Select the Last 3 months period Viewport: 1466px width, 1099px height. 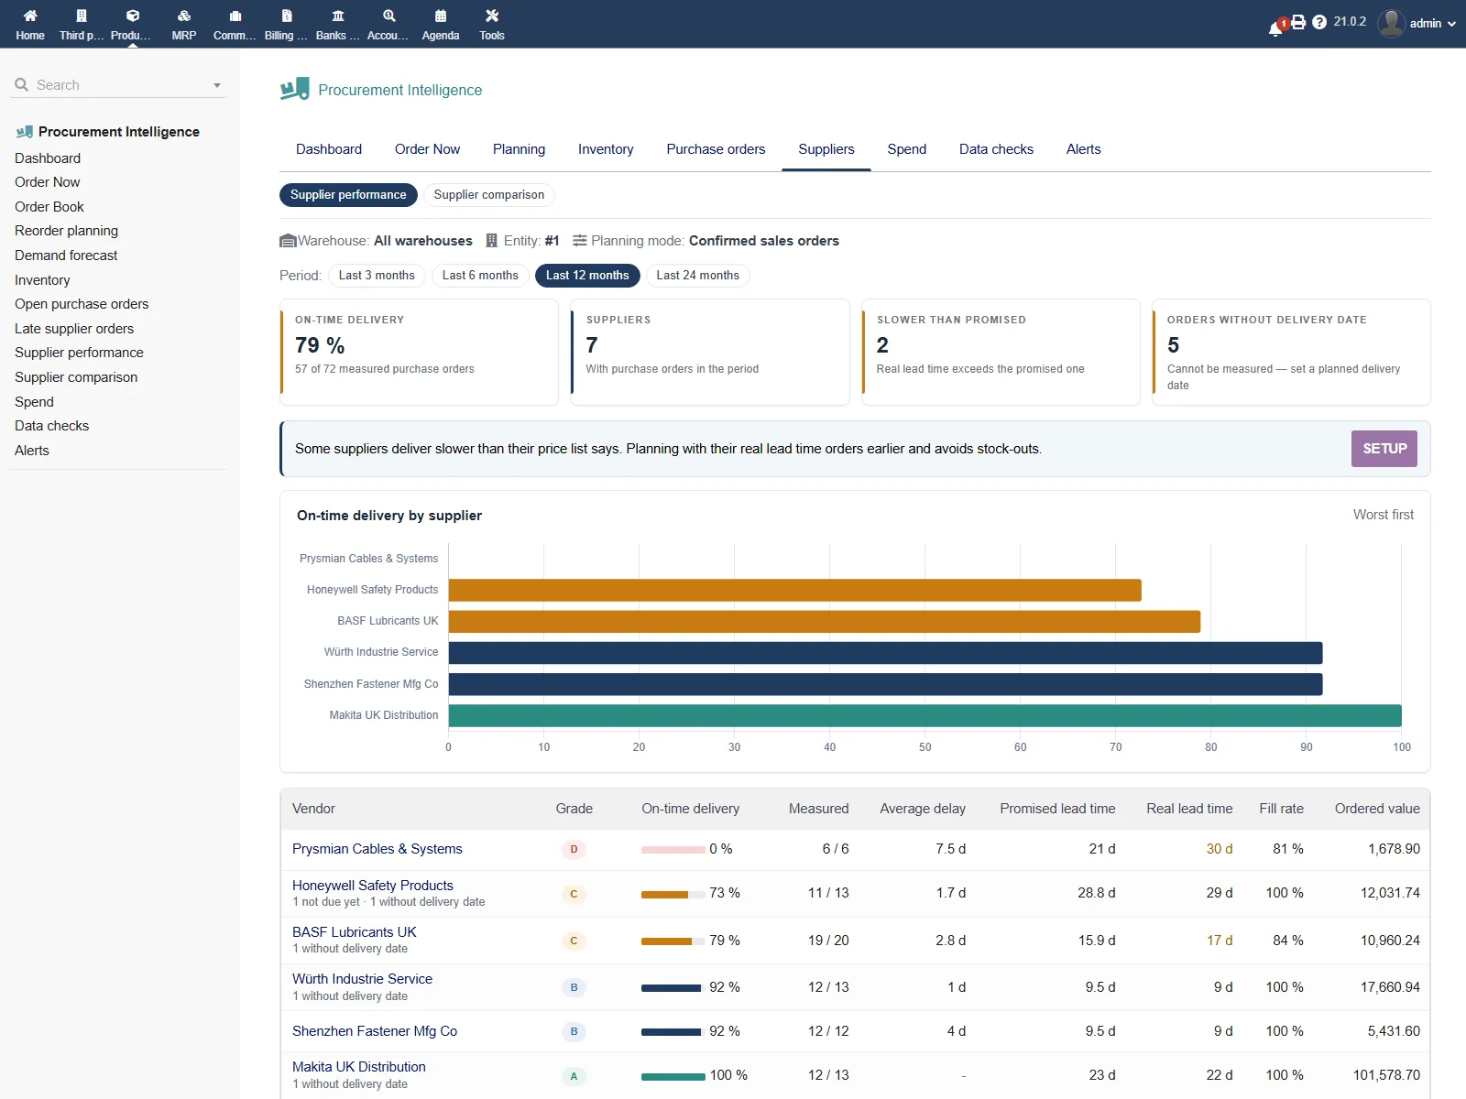click(377, 276)
